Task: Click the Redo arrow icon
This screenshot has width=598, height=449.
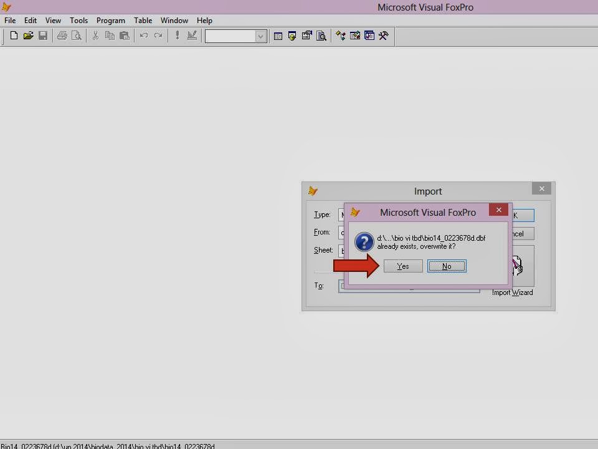Action: tap(158, 36)
